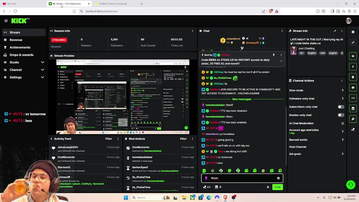
Task: Open the OBS Studio taskbar icon
Action: tap(234, 198)
